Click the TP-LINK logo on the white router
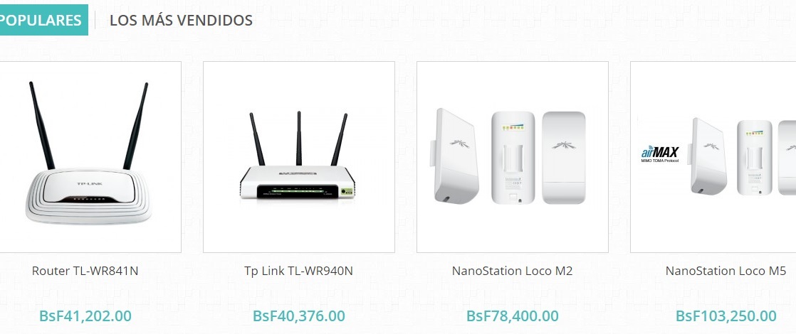This screenshot has width=796, height=334. pos(89,183)
